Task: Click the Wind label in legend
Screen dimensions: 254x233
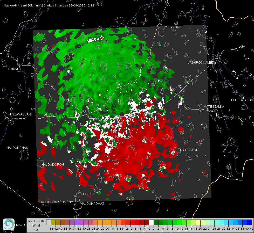Action: point(36,225)
